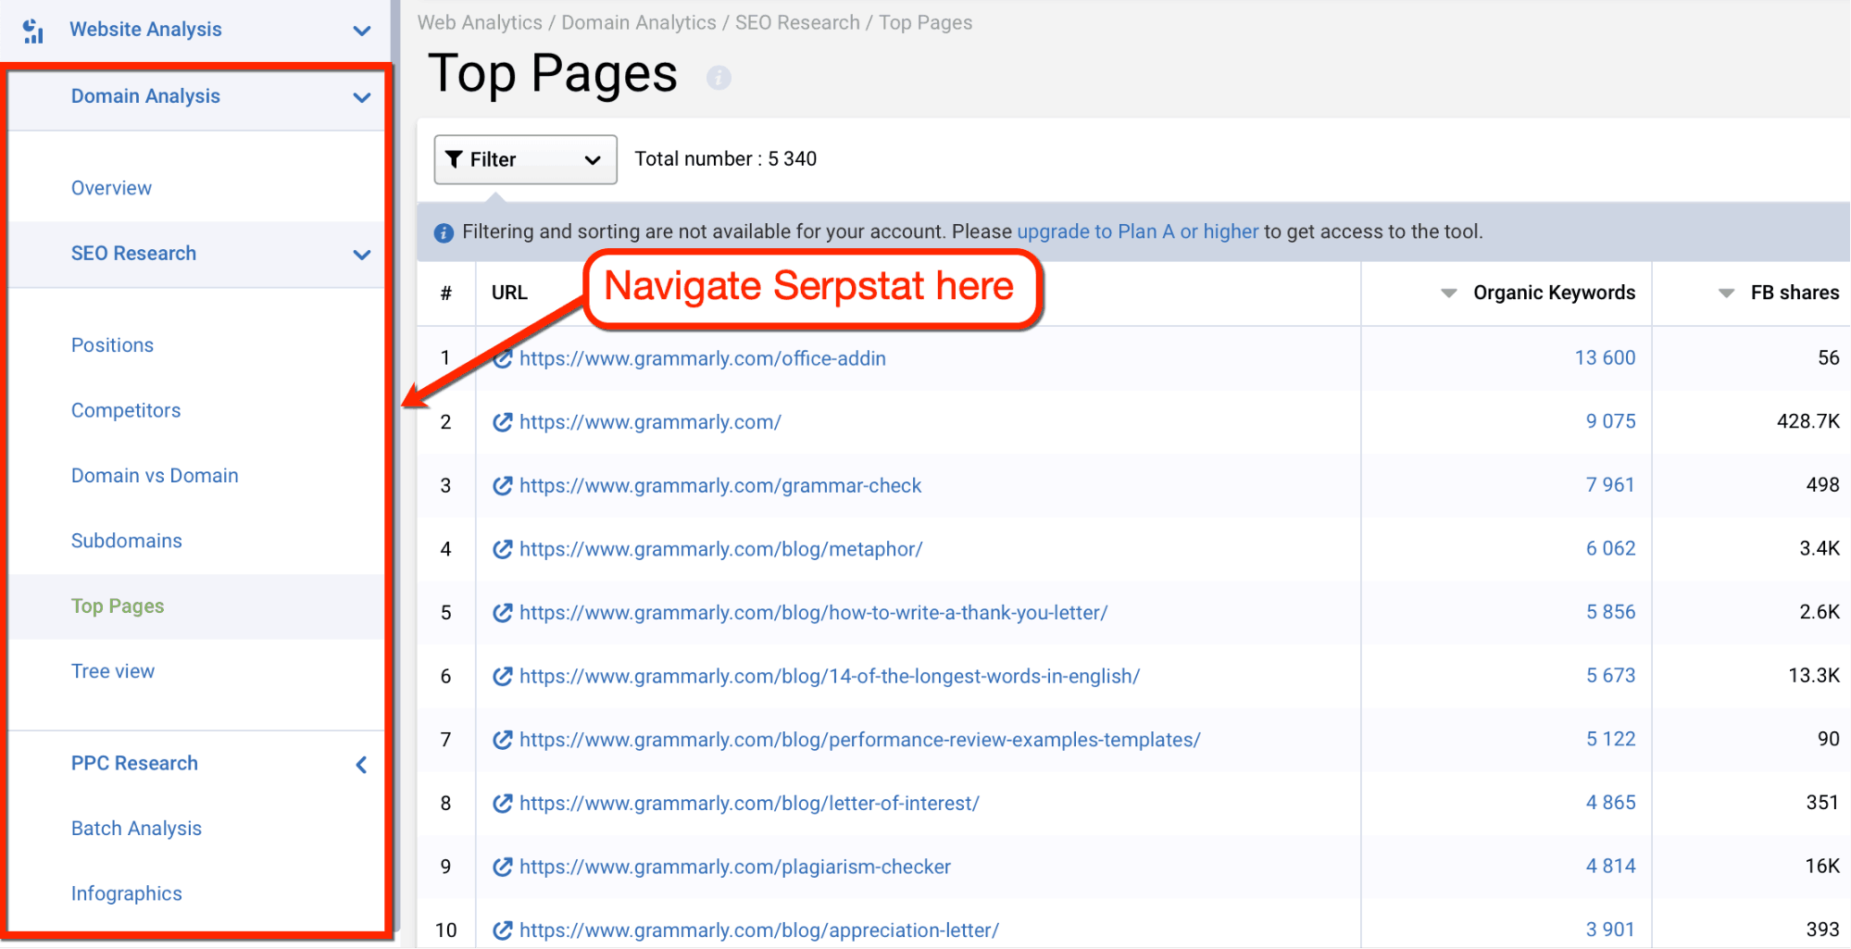The image size is (1851, 949).
Task: Click the sort arrow on FB shares column
Action: (1726, 293)
